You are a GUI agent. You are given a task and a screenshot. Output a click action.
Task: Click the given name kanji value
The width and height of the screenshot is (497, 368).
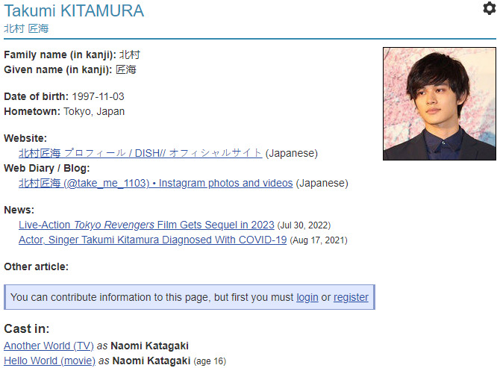(125, 69)
